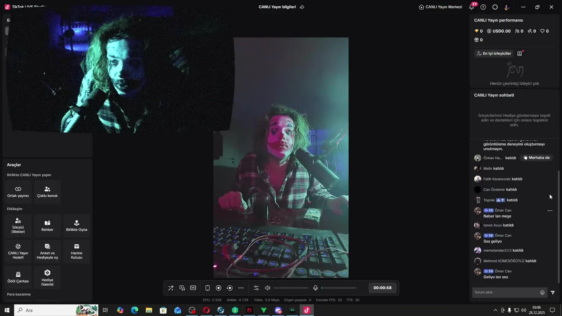
Task: Open the three-dot more options in control bar
Action: click(x=241, y=288)
